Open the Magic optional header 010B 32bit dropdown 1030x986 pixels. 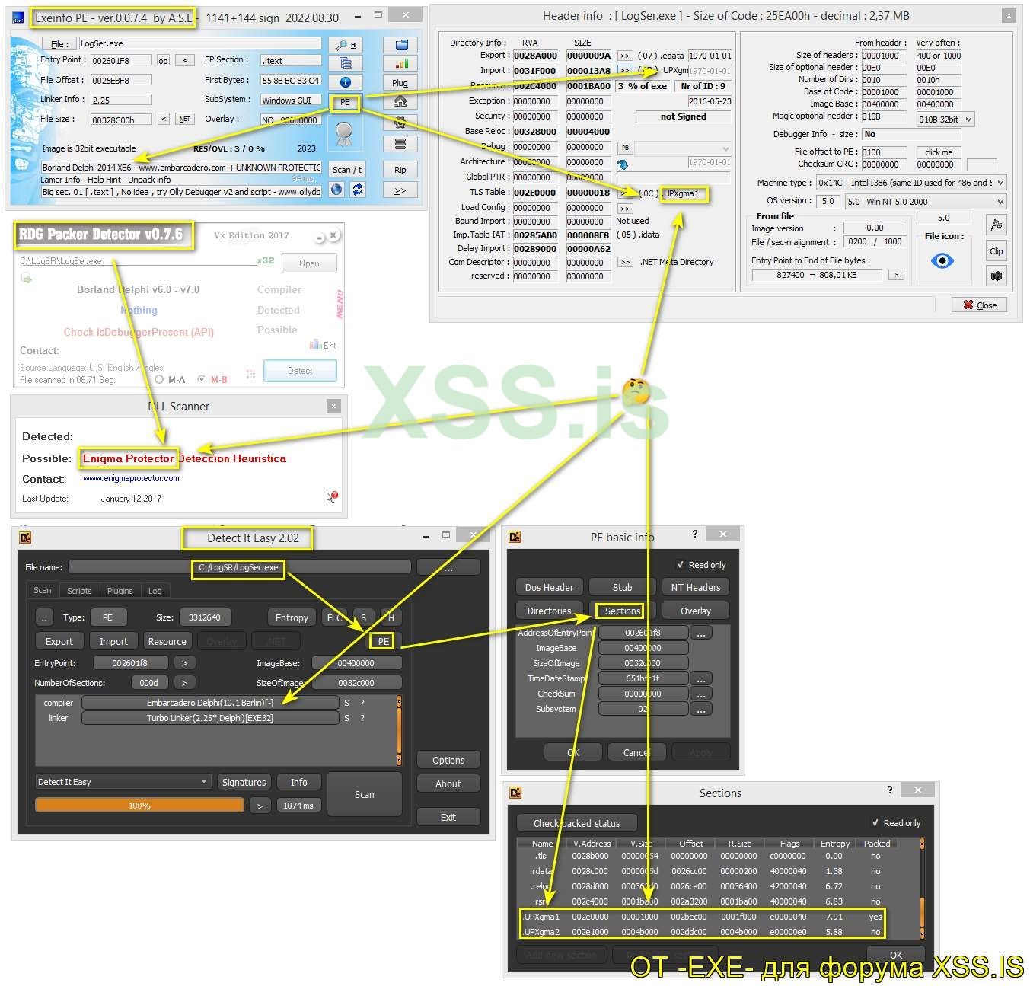pyautogui.click(x=945, y=119)
